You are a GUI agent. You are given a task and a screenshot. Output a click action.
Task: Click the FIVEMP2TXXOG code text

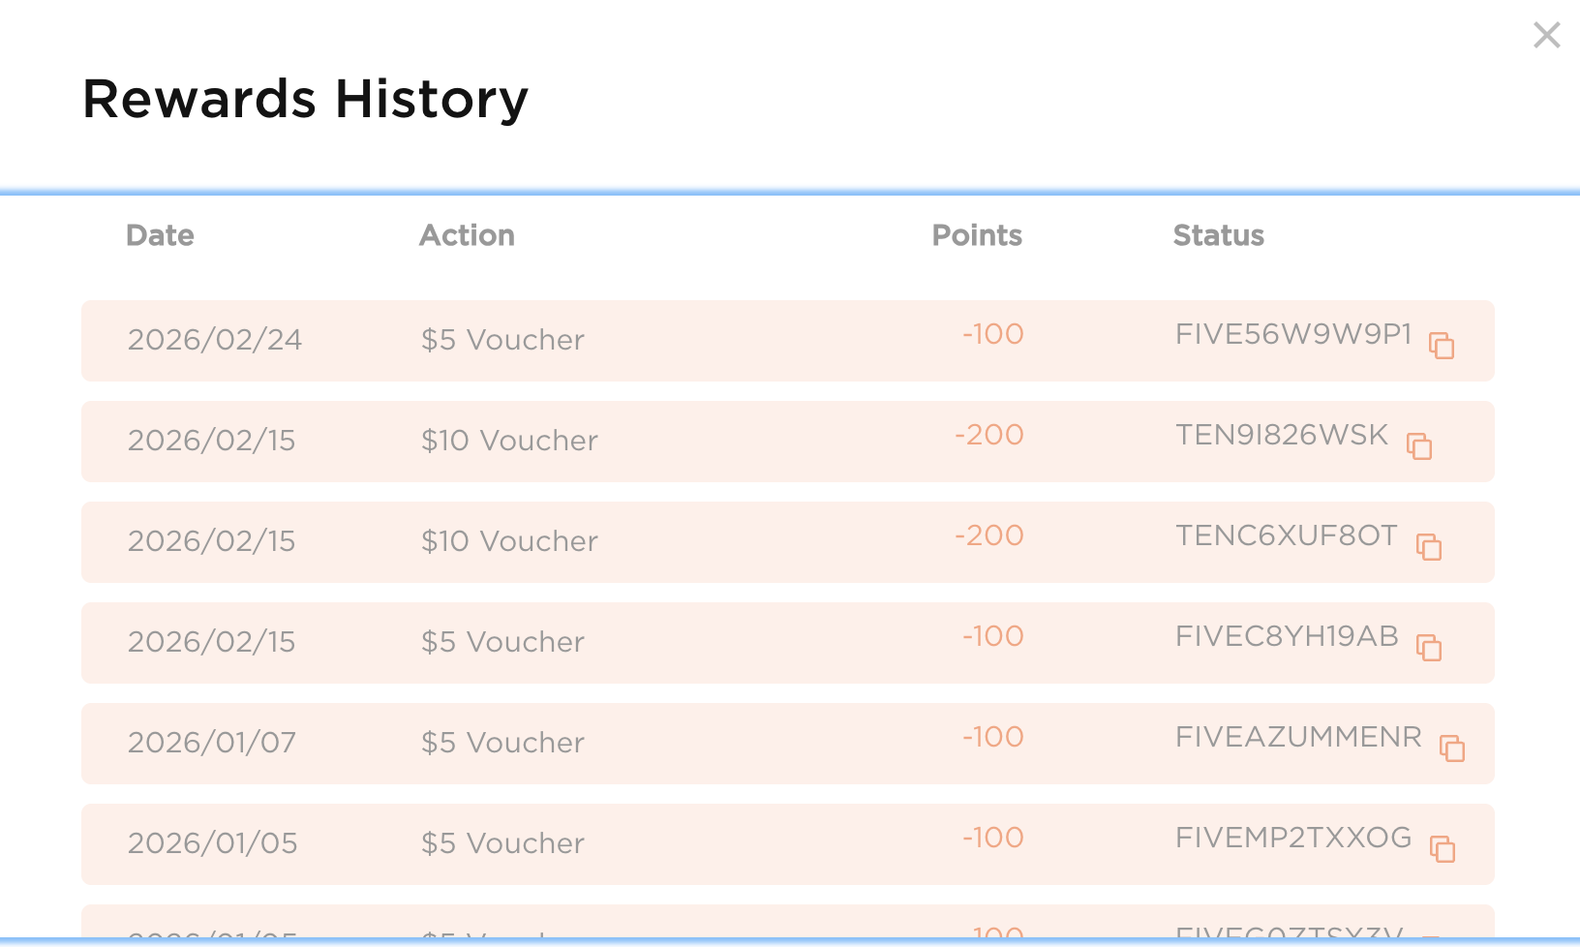pos(1292,839)
